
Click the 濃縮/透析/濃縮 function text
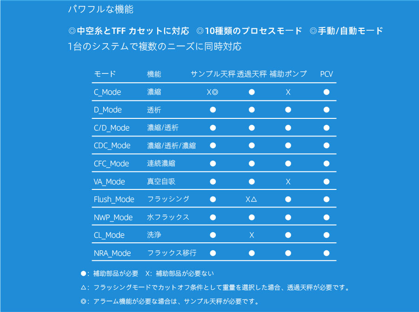point(171,145)
